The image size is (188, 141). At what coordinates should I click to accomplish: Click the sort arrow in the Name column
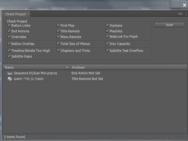point(67,67)
